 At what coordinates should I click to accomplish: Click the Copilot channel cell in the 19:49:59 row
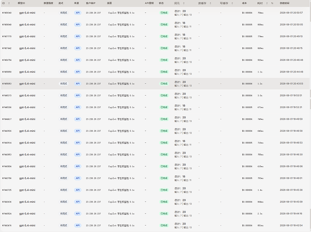pos(121,119)
